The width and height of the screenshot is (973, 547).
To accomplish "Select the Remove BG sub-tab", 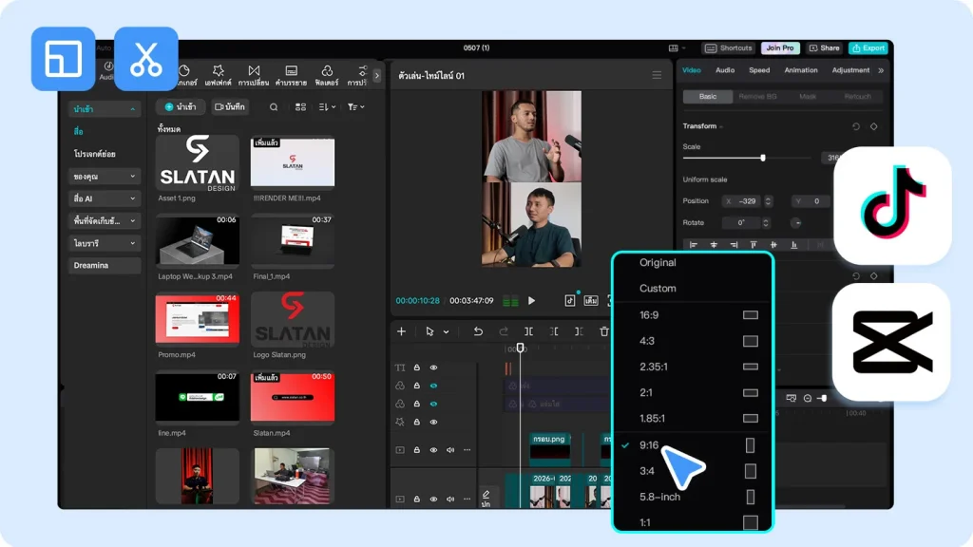I will [x=757, y=97].
